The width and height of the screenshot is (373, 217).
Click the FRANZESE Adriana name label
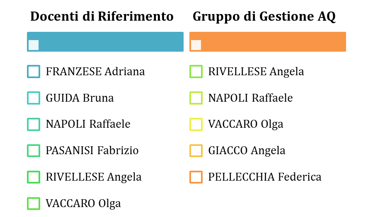click(95, 72)
